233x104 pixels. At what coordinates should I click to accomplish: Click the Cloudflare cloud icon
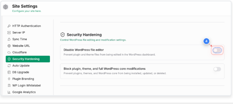9,53
